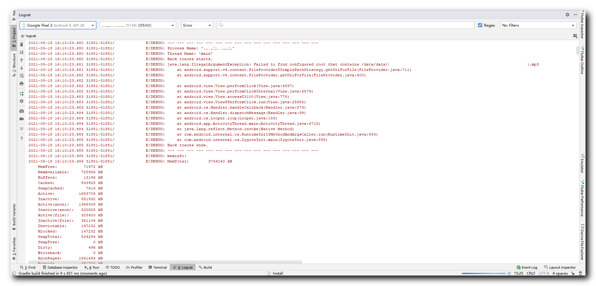Open logcat header settings gear in sidebar
This screenshot has width=596, height=286.
pos(22,101)
